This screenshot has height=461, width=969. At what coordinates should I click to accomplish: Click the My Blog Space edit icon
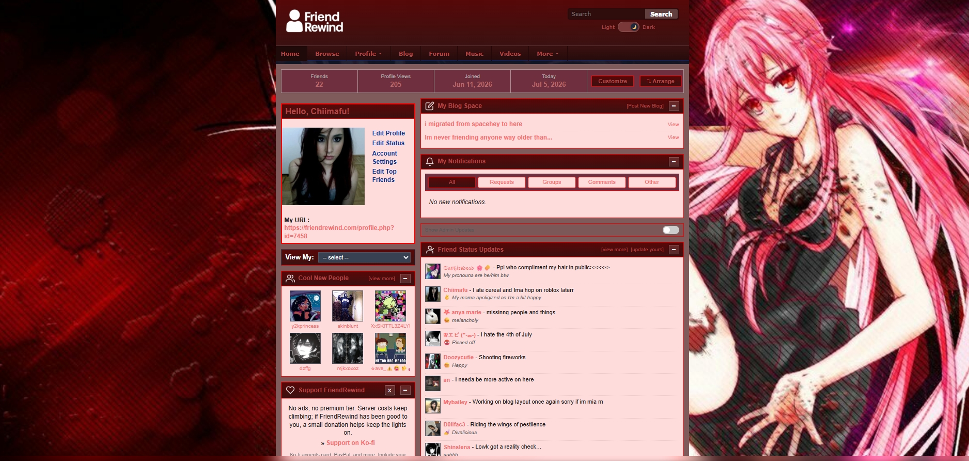click(429, 106)
